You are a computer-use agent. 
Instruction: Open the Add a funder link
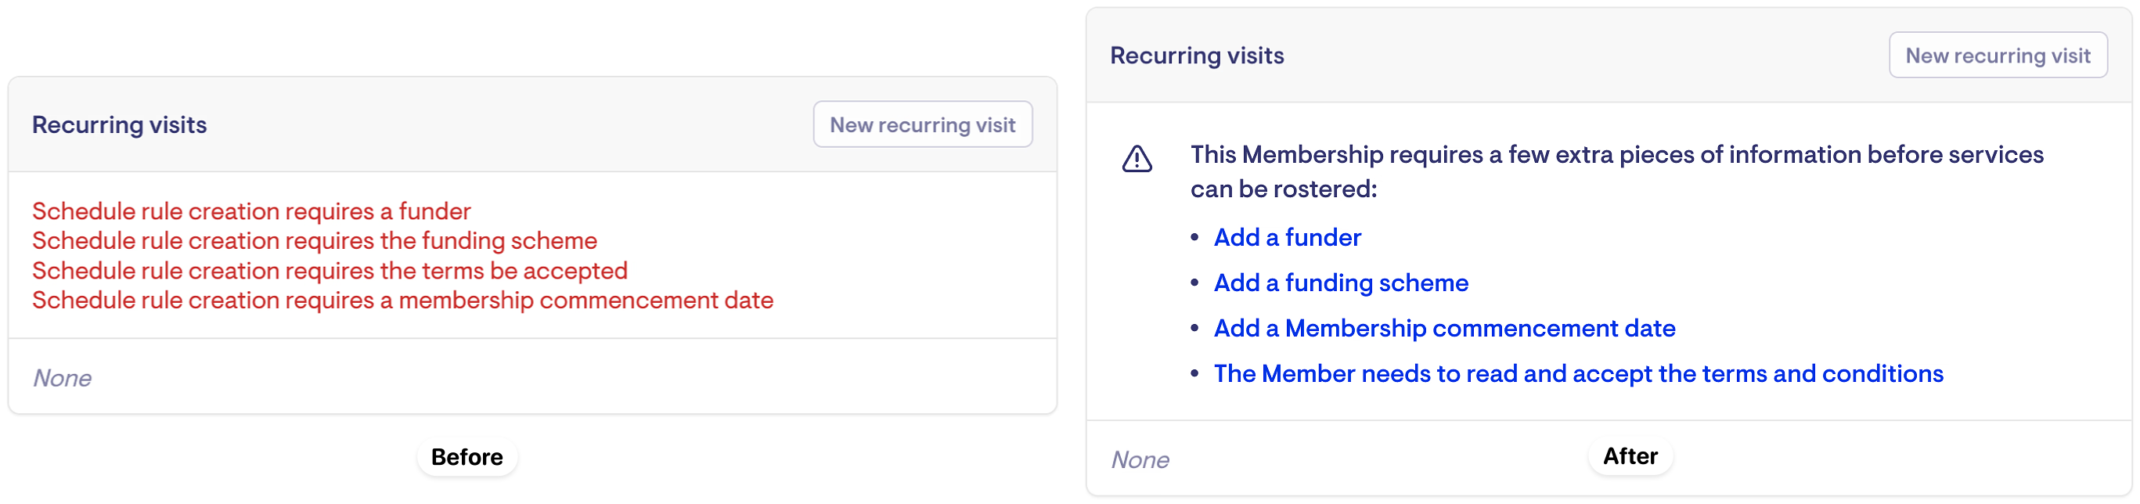click(x=1287, y=237)
